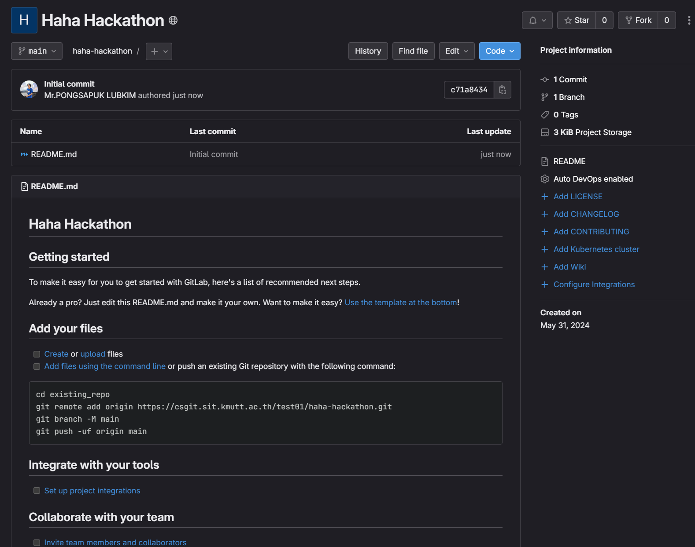Screen dimensions: 695x547
Task: Toggle Add files using command line checkbox
Action: [37, 367]
